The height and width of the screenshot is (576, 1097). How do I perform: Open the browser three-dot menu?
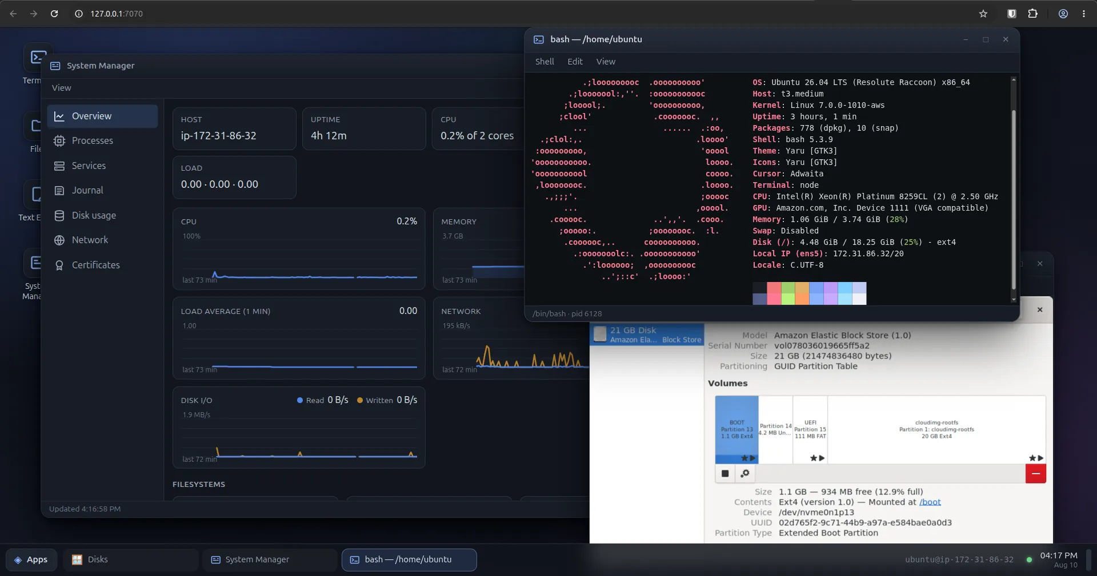[1084, 14]
